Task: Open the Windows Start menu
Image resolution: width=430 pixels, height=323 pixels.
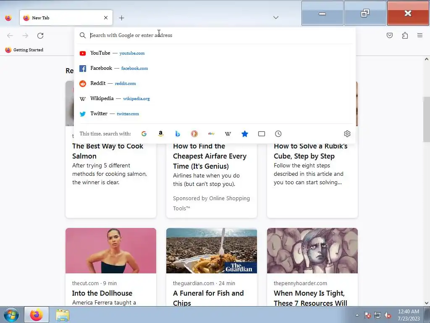Action: [11, 315]
